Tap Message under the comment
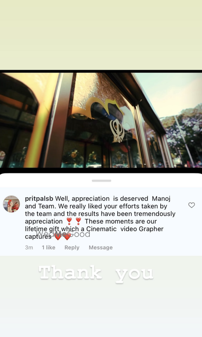 (101, 247)
